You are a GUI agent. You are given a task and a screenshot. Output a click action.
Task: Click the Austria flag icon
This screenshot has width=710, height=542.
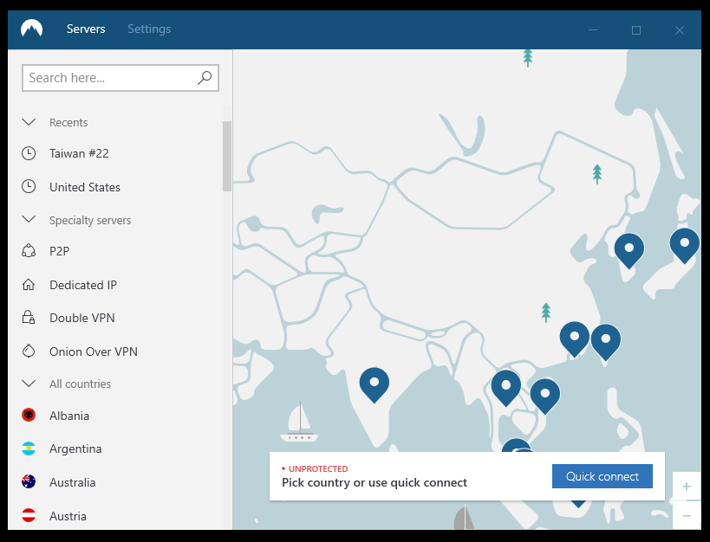click(x=29, y=515)
